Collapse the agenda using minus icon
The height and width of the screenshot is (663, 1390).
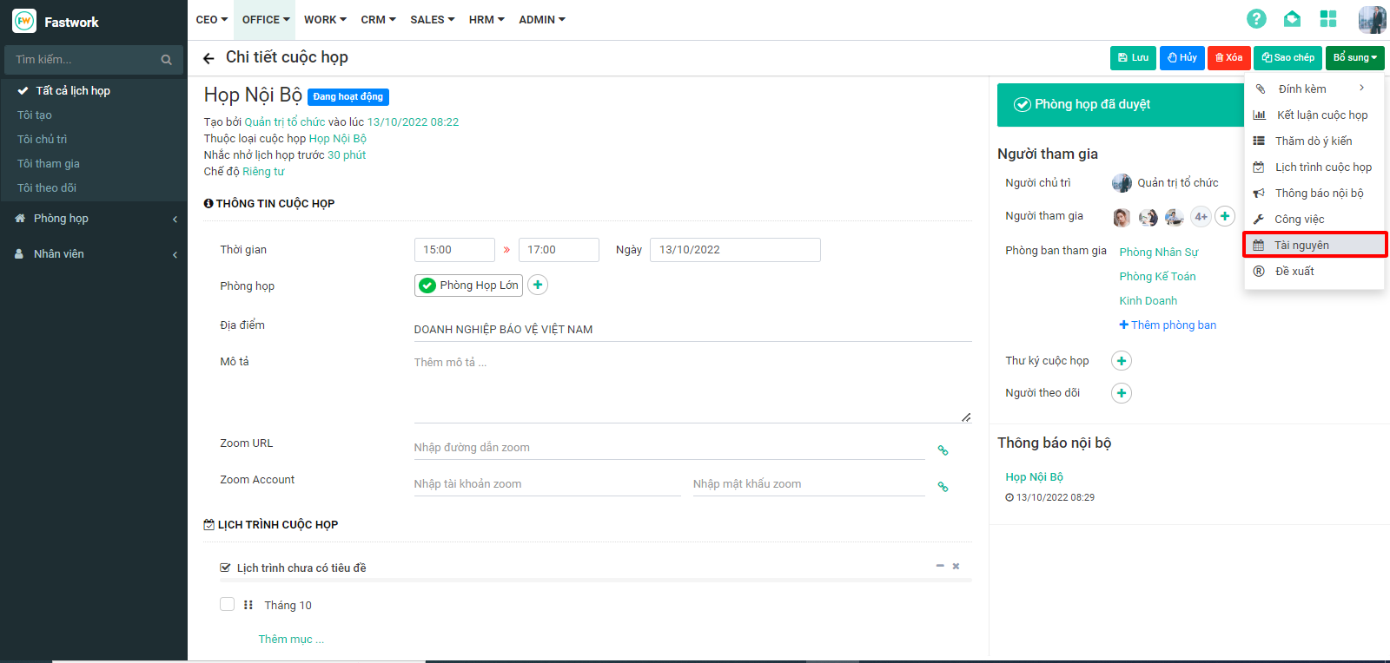pos(940,566)
